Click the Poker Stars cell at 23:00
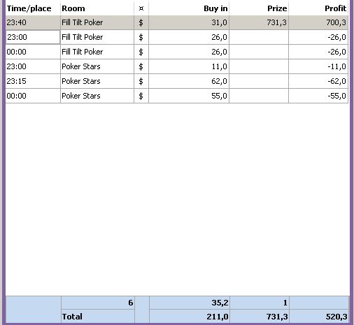Screen dimensions: 354x325 click(97, 66)
